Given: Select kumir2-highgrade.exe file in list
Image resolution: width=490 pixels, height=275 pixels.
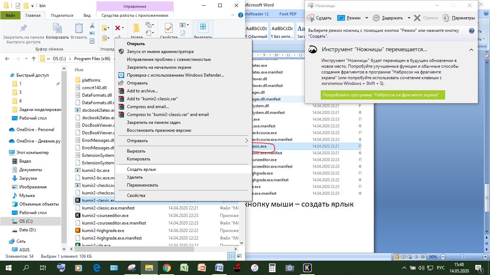Looking at the screenshot, I should point(103,231).
